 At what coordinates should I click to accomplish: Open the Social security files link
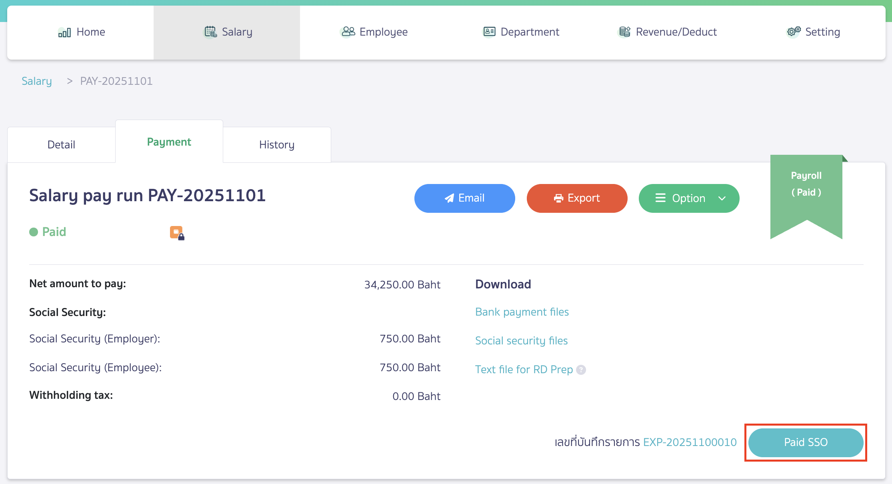pos(521,341)
